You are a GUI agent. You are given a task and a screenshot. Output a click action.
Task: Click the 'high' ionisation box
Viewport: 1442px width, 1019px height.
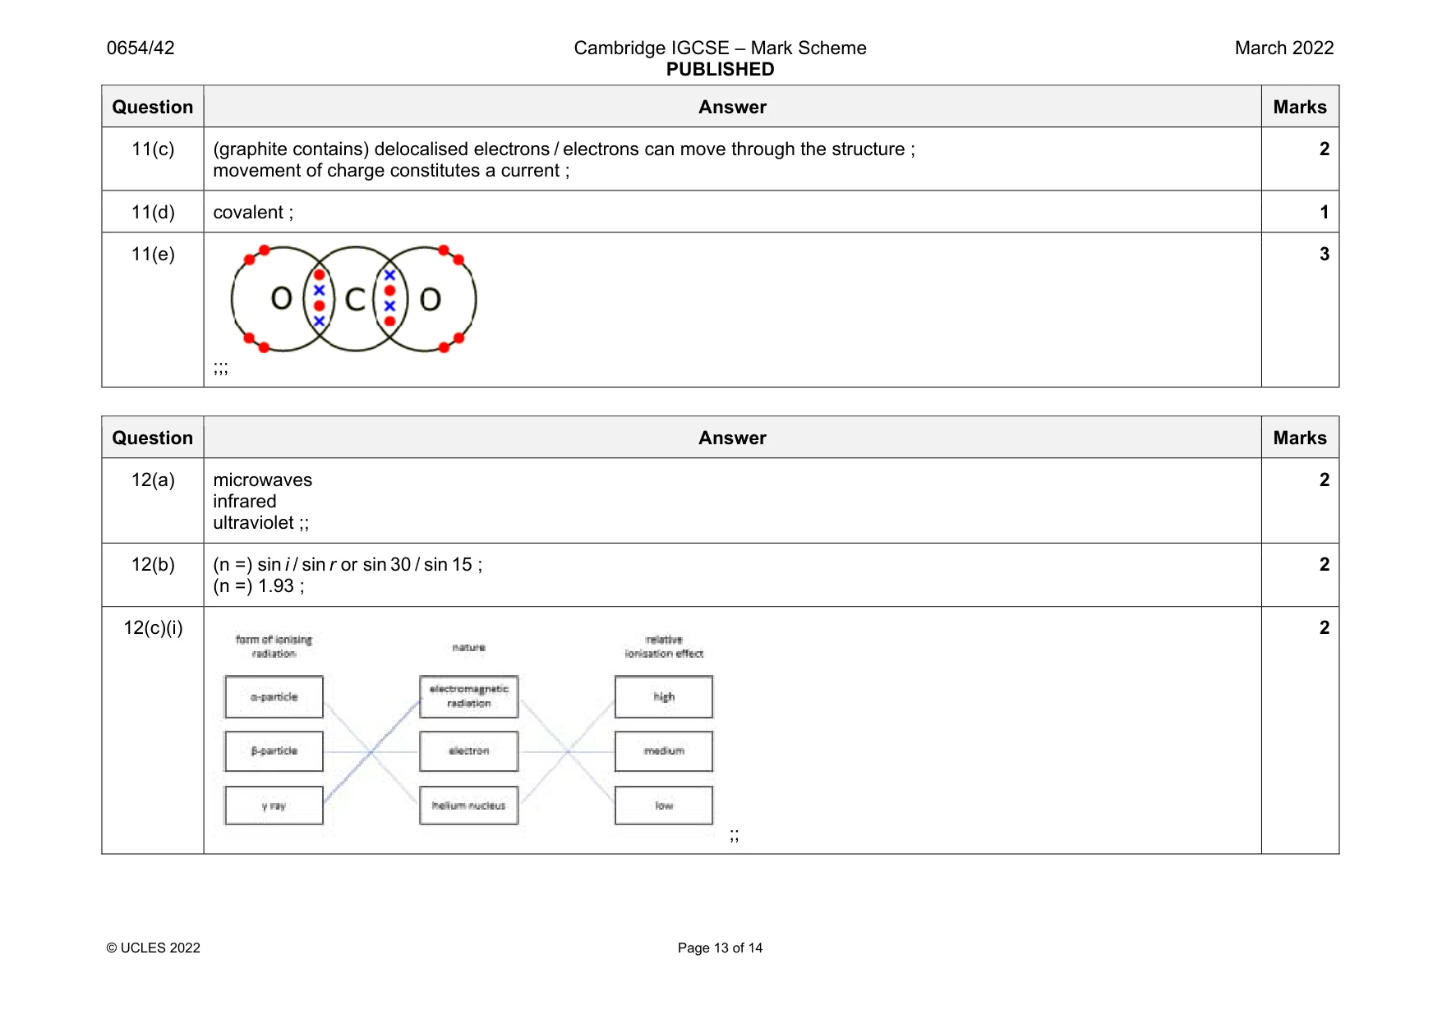[x=664, y=696]
